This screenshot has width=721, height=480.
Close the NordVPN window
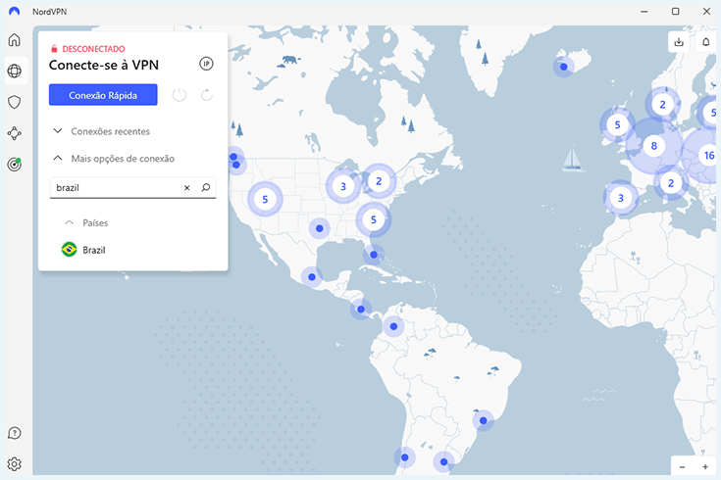click(706, 12)
